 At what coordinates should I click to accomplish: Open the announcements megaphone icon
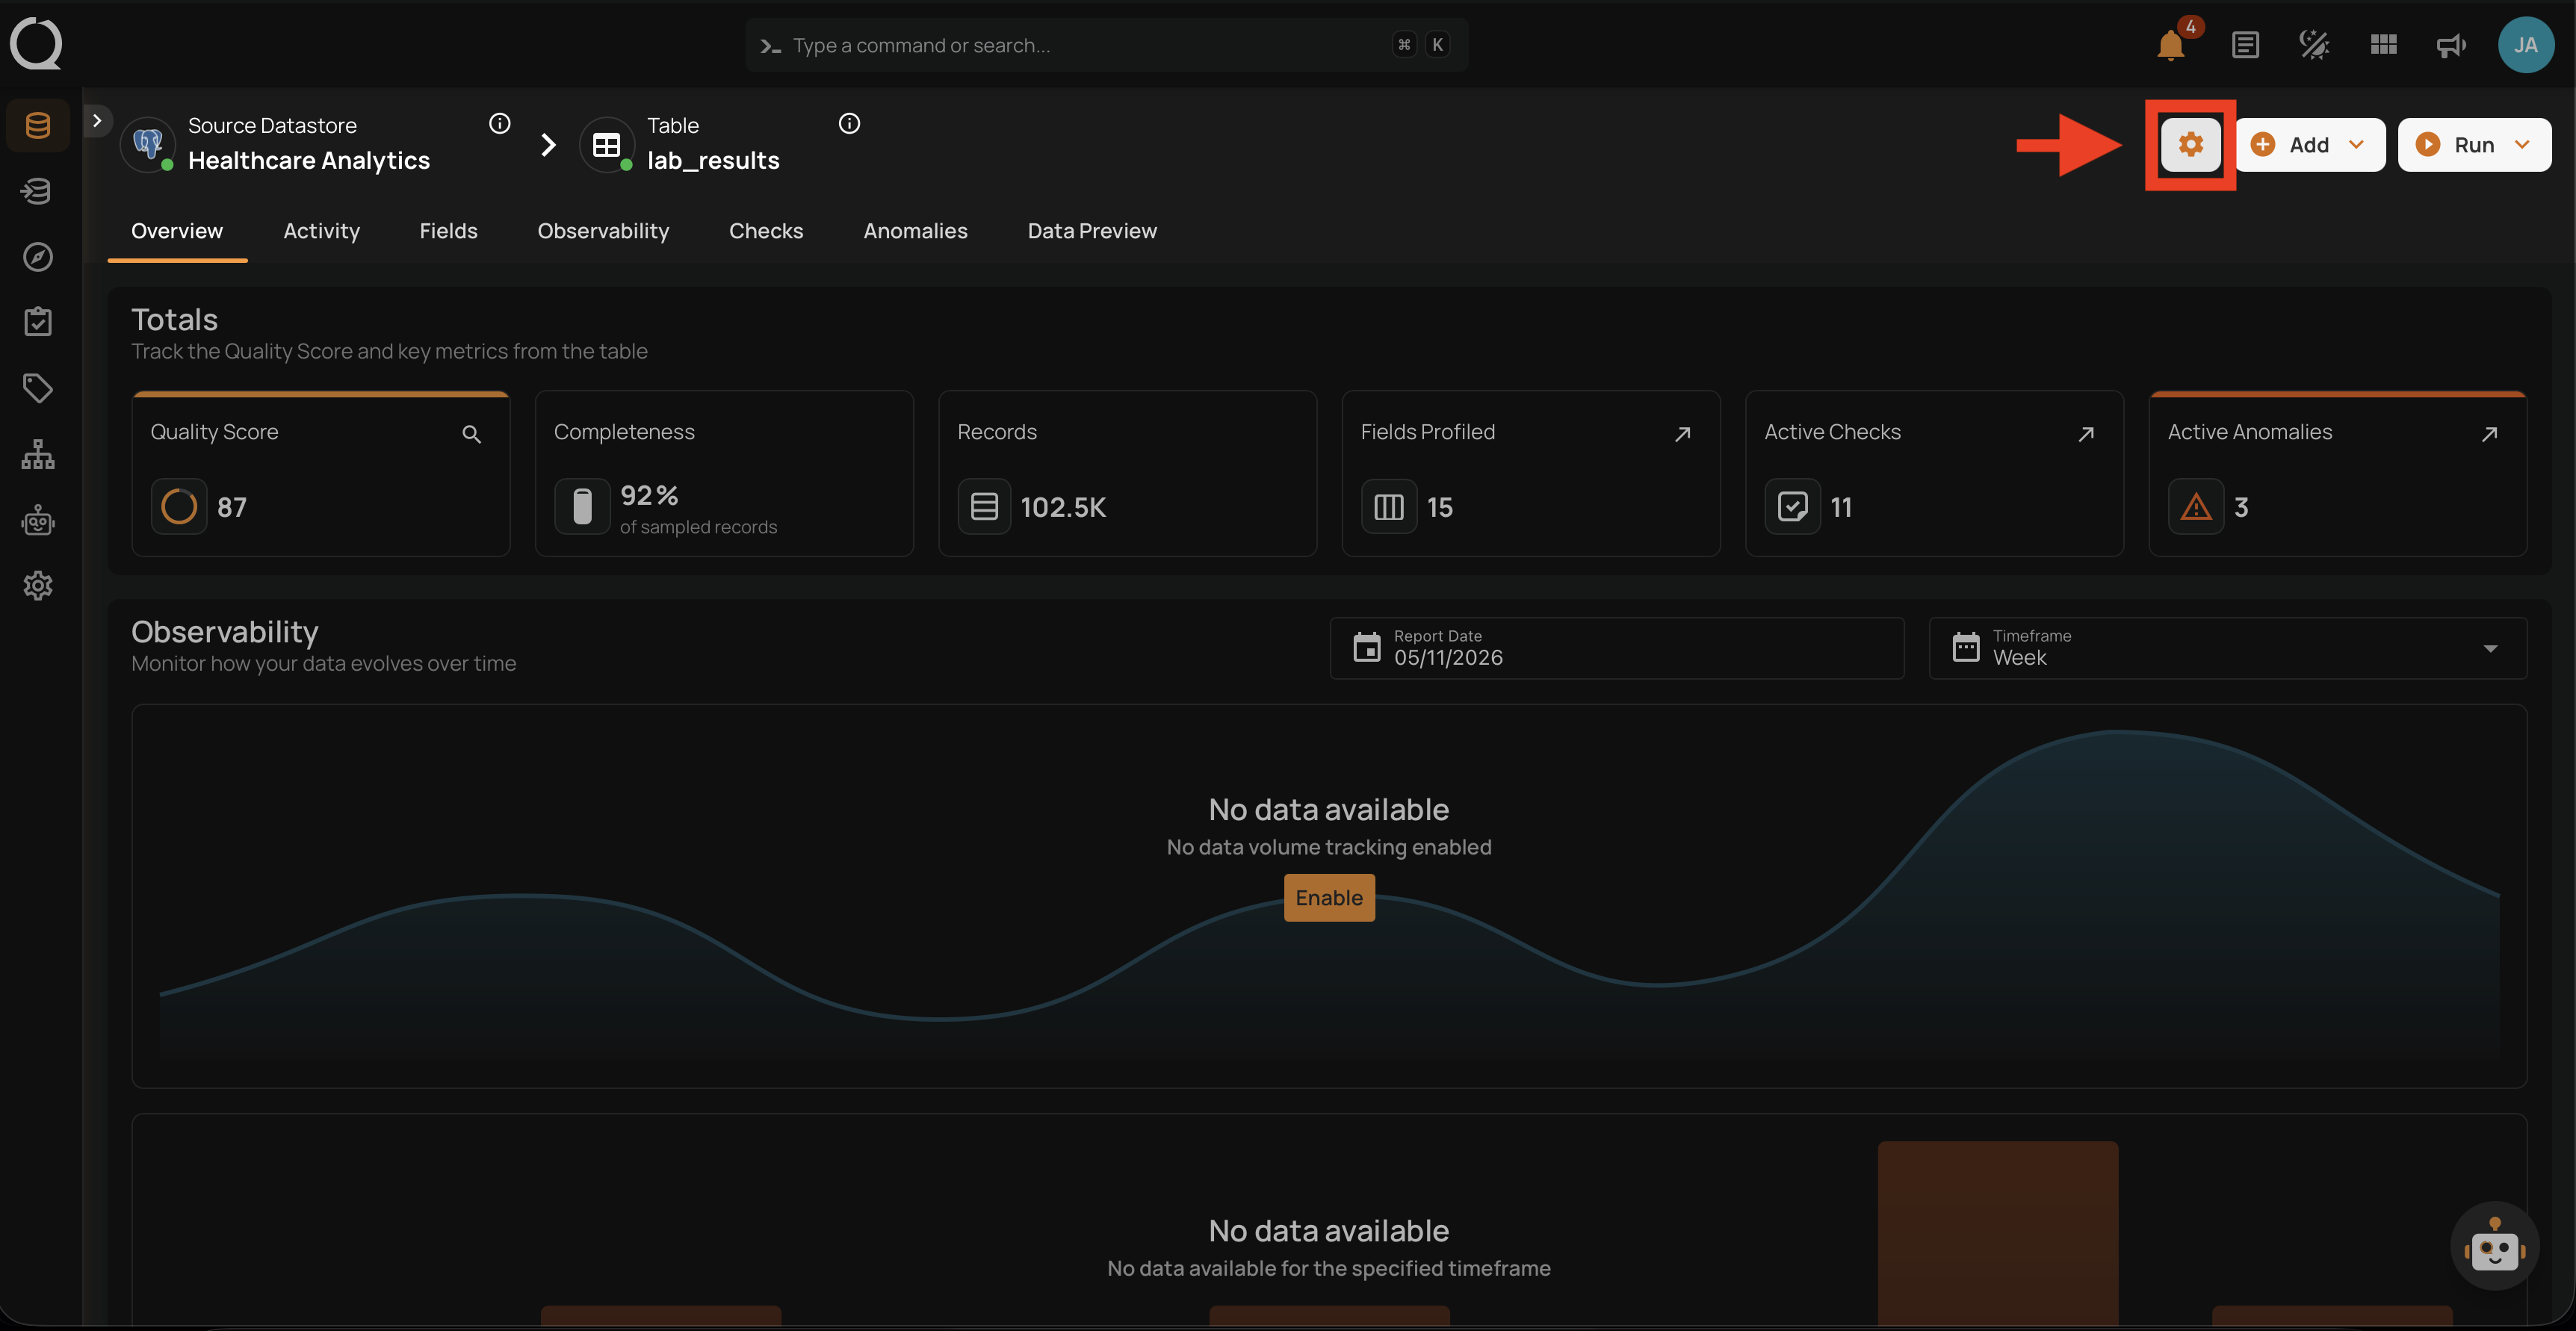(2451, 45)
